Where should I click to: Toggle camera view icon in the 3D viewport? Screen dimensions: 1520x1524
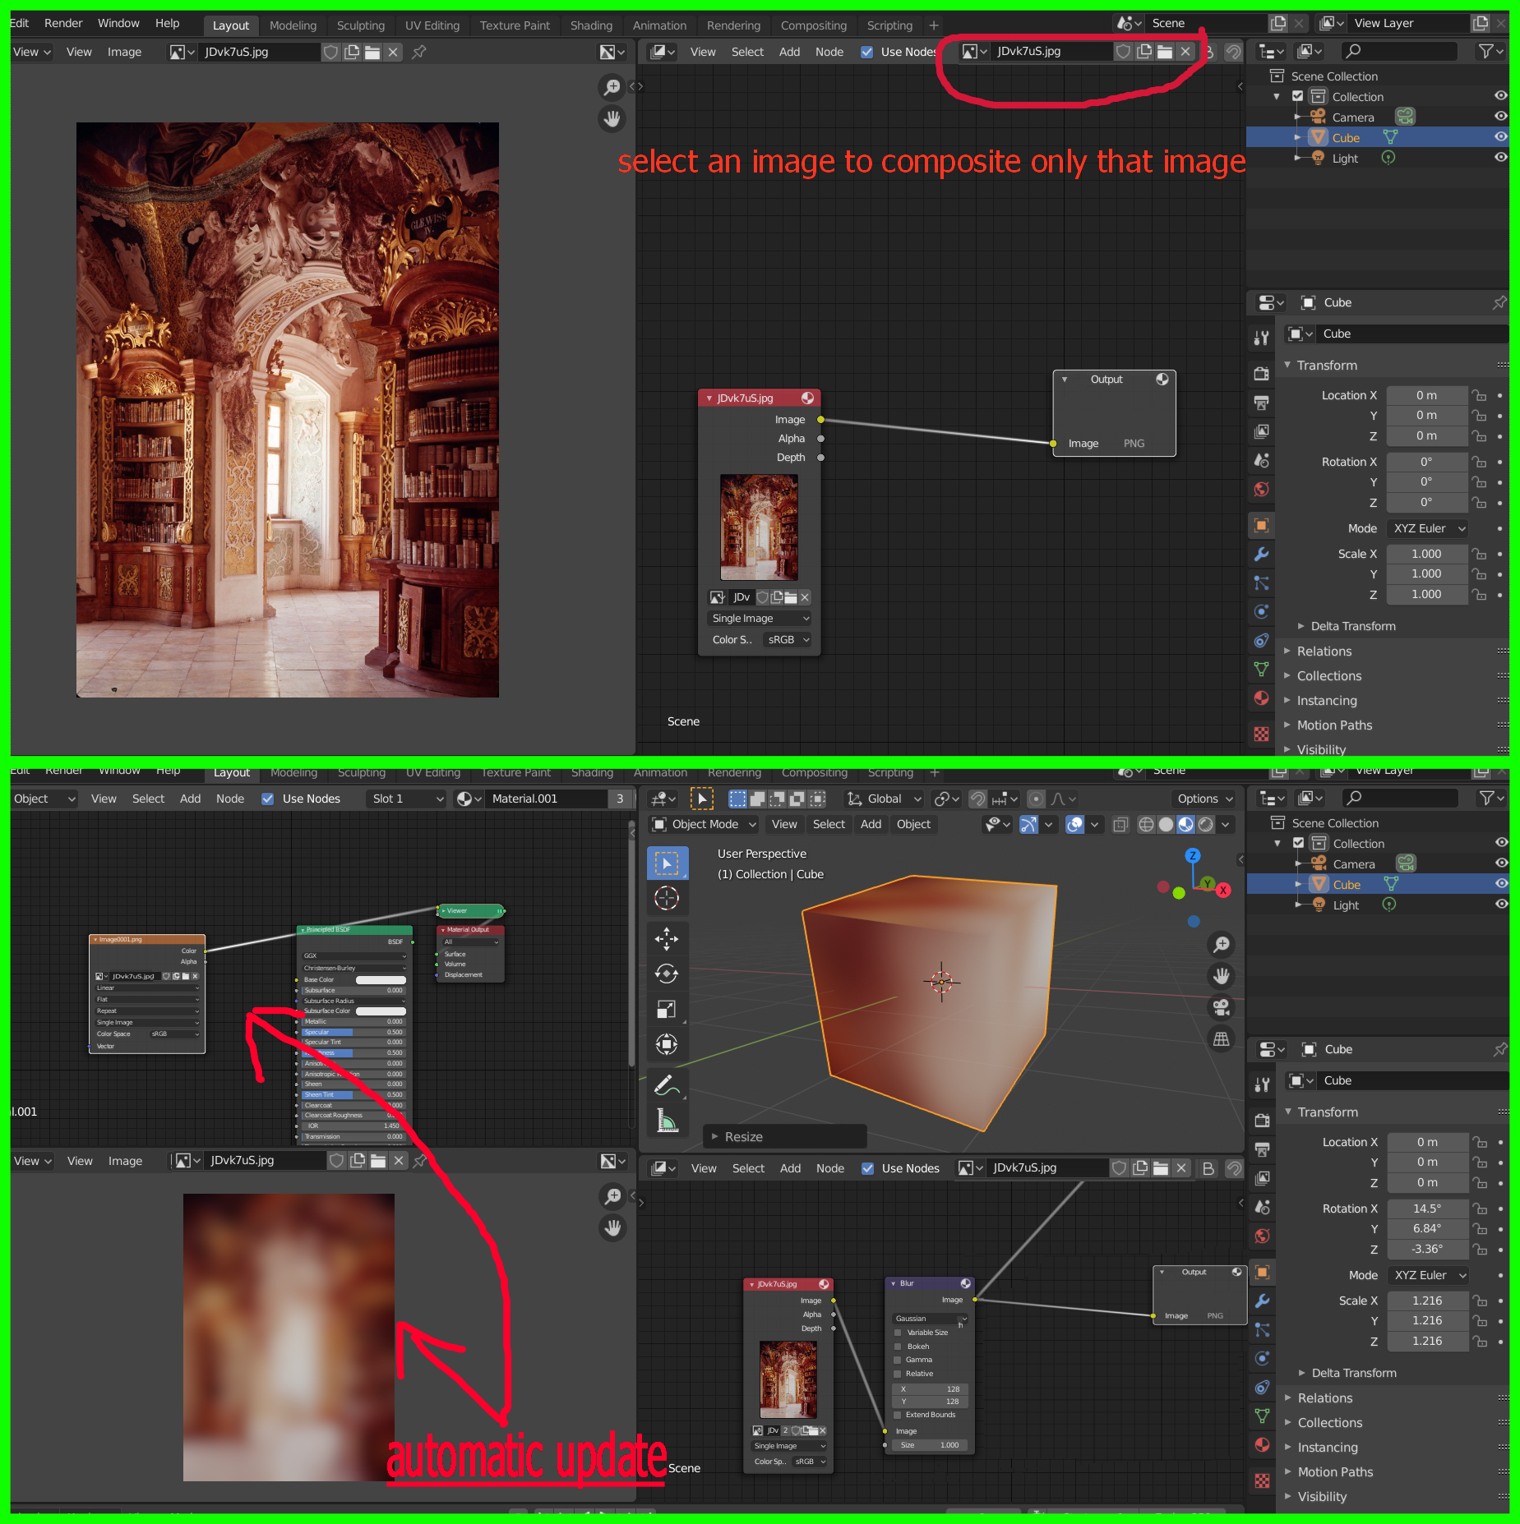(x=1222, y=1007)
